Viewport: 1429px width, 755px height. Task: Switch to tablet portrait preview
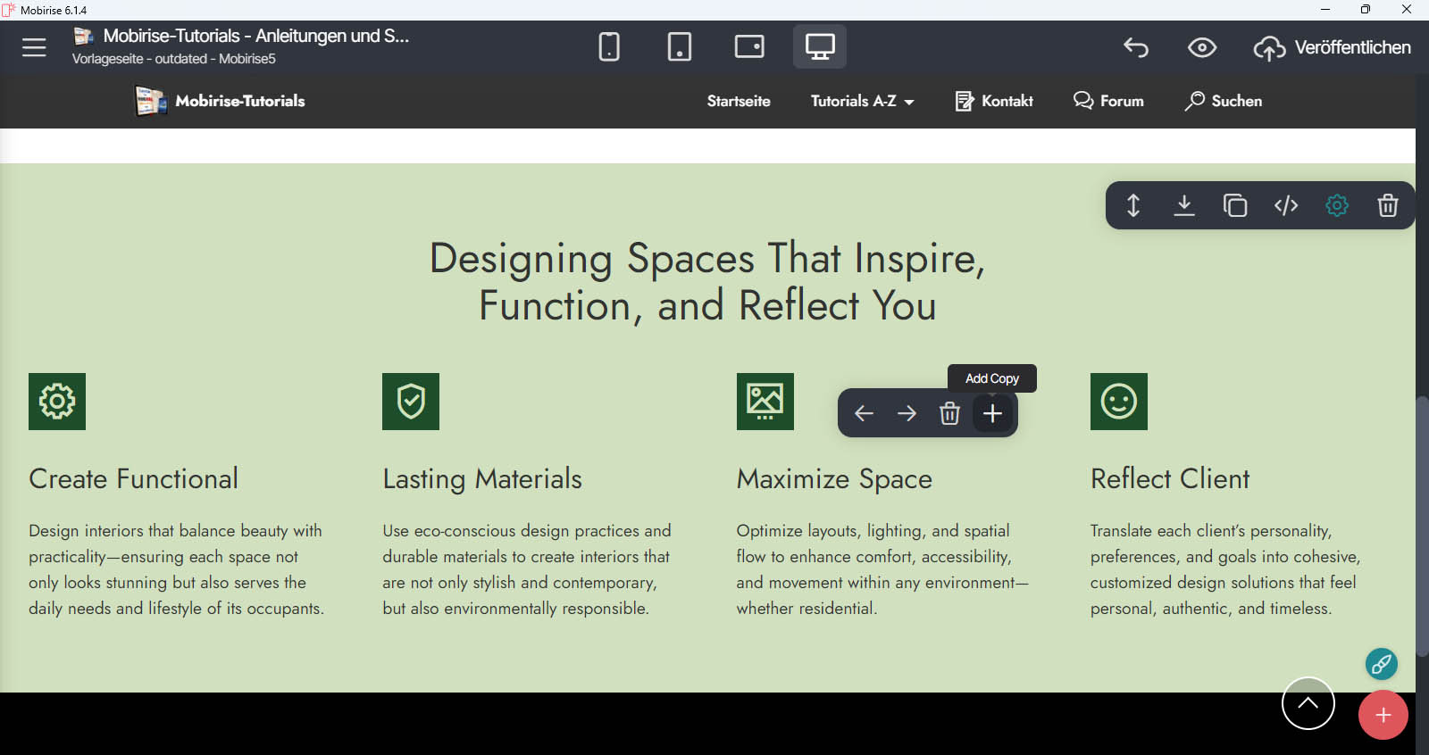(679, 46)
